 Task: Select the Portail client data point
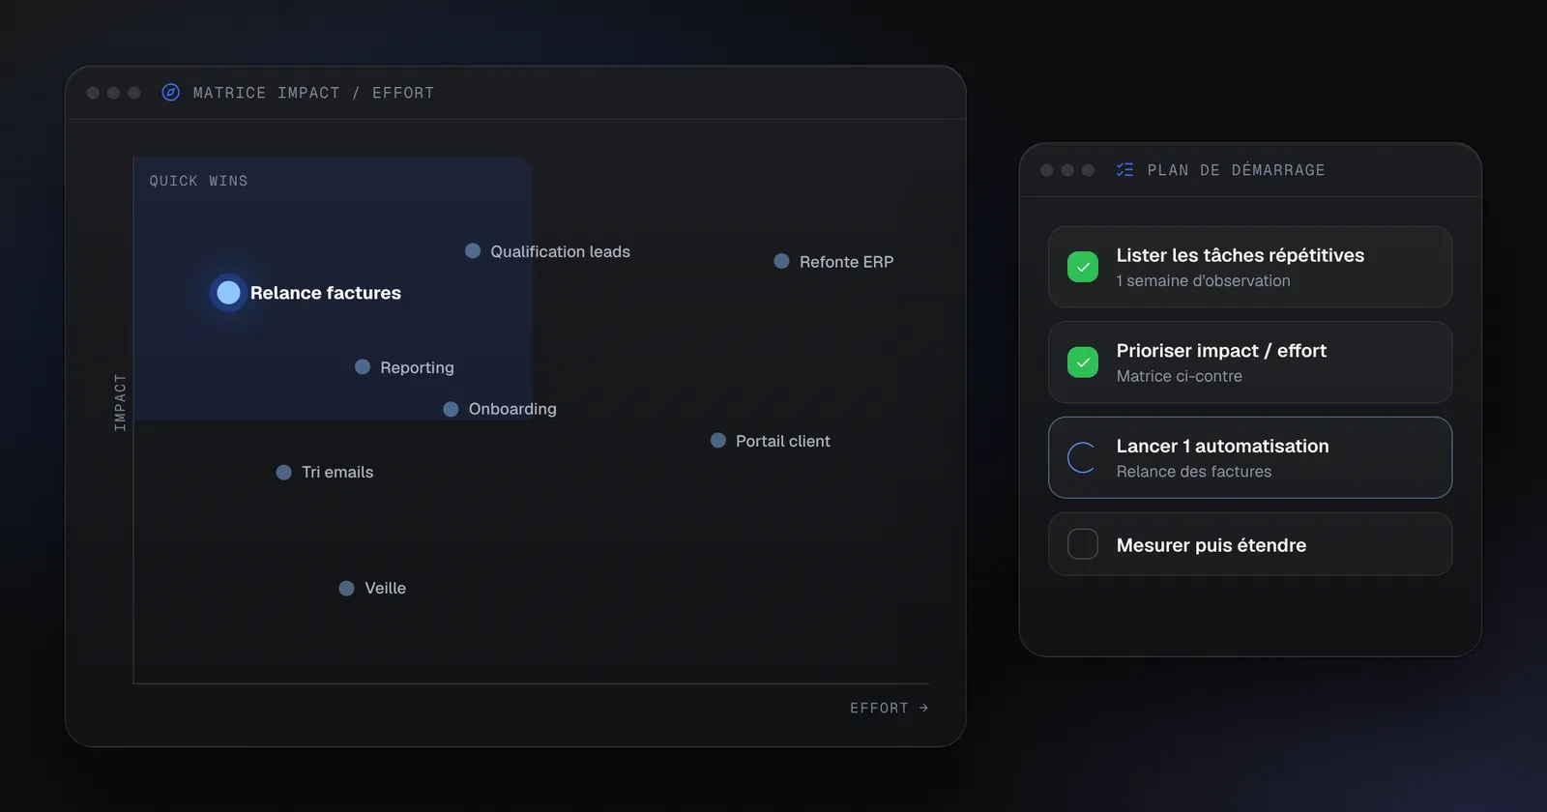click(x=718, y=441)
